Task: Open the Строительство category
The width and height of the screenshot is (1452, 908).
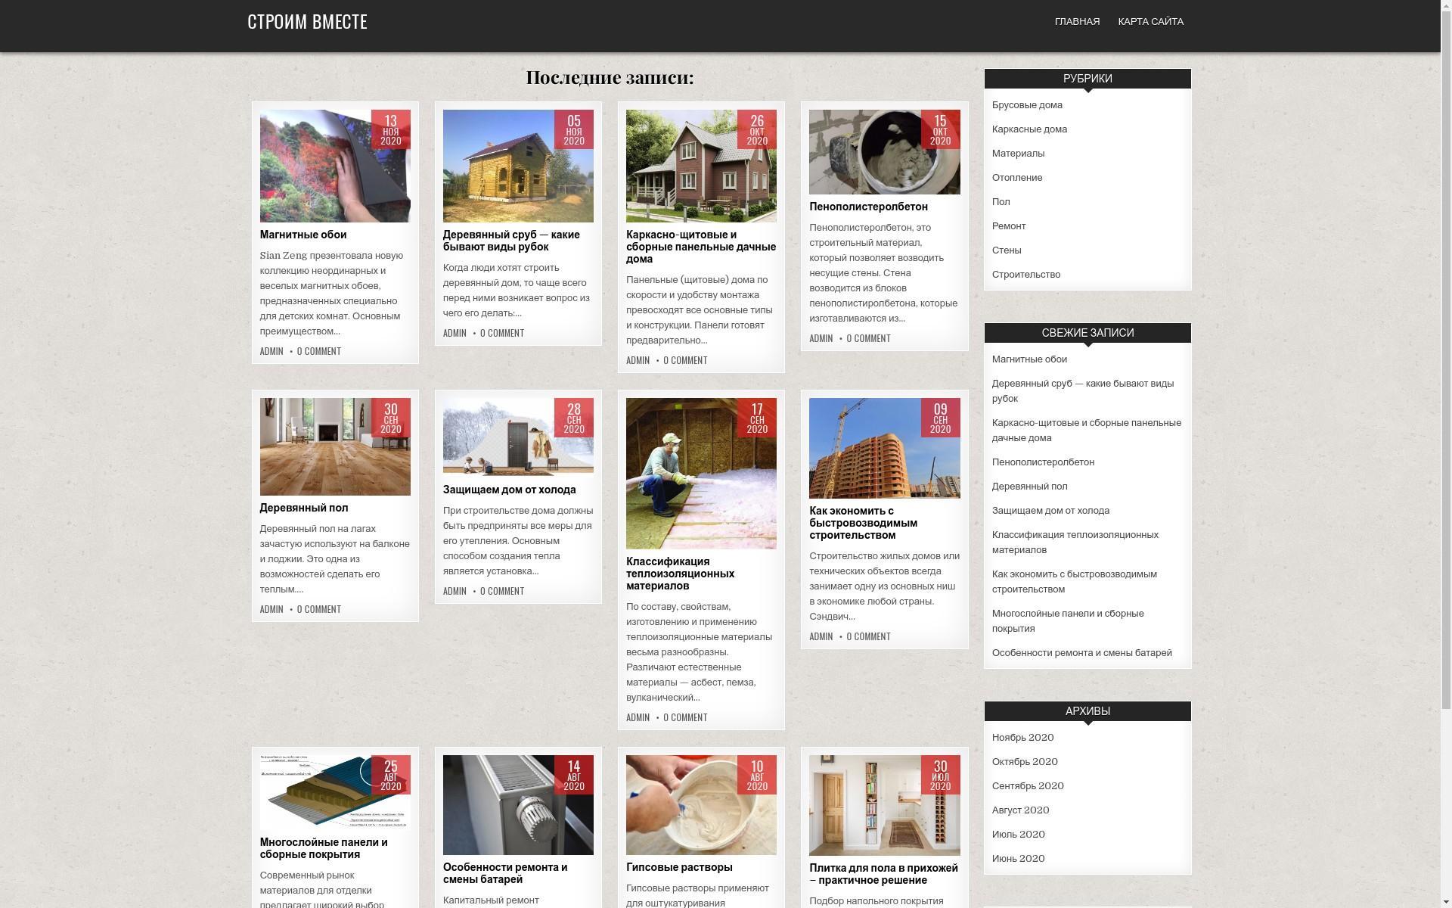Action: tap(1026, 275)
